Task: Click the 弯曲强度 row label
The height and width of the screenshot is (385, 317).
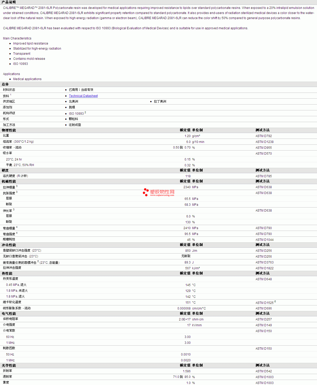Action: point(9,234)
